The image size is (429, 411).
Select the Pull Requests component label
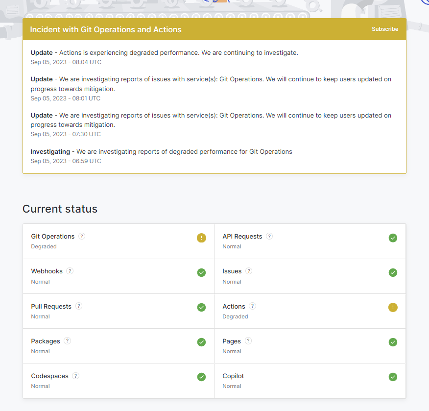point(51,307)
